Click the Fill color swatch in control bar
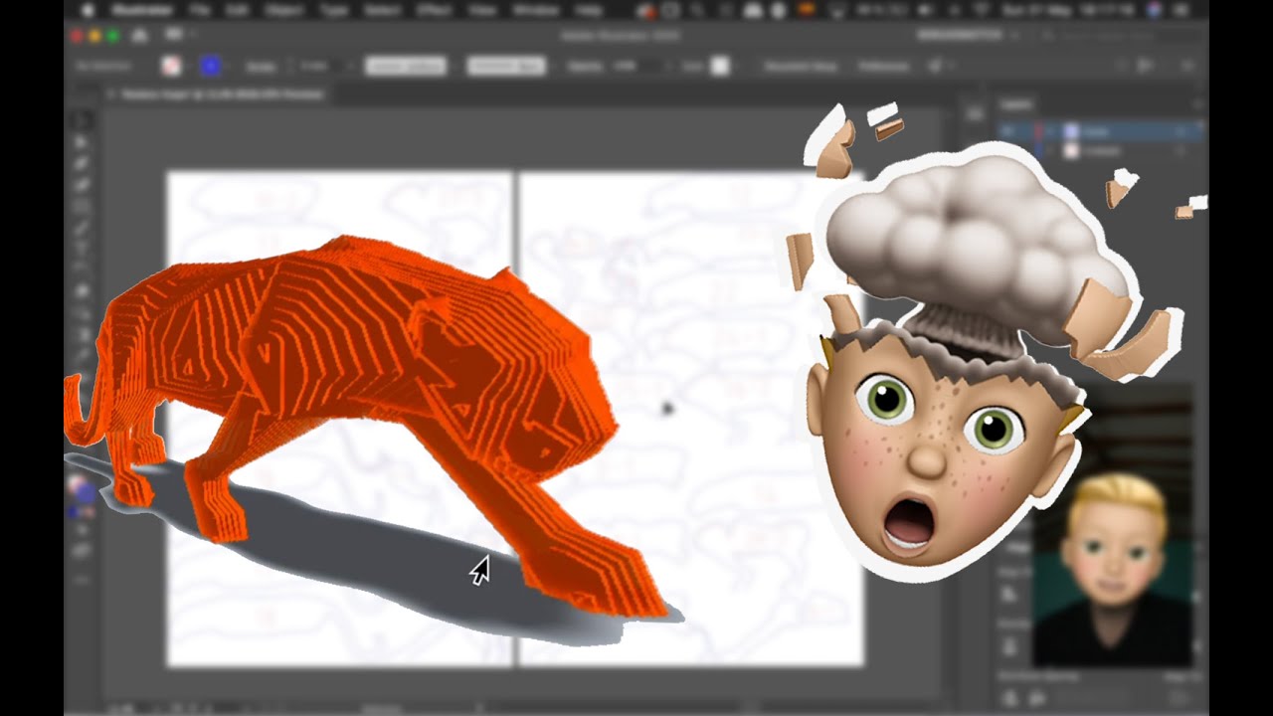Image resolution: width=1273 pixels, height=716 pixels. tap(171, 66)
